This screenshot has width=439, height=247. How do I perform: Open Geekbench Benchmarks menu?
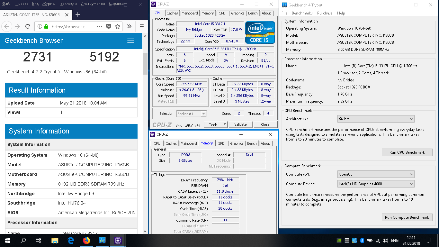pos(302,13)
